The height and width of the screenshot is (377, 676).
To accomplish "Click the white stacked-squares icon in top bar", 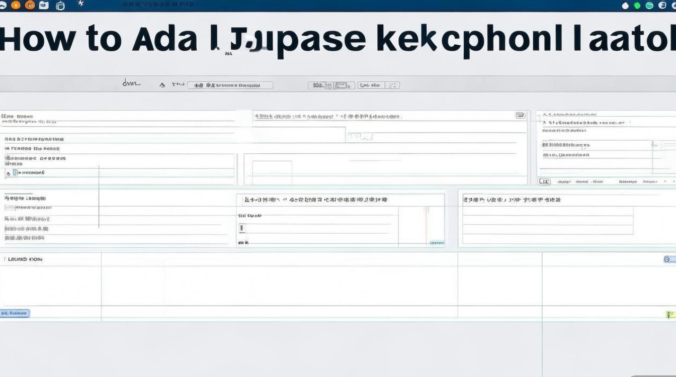I will click(60, 6).
